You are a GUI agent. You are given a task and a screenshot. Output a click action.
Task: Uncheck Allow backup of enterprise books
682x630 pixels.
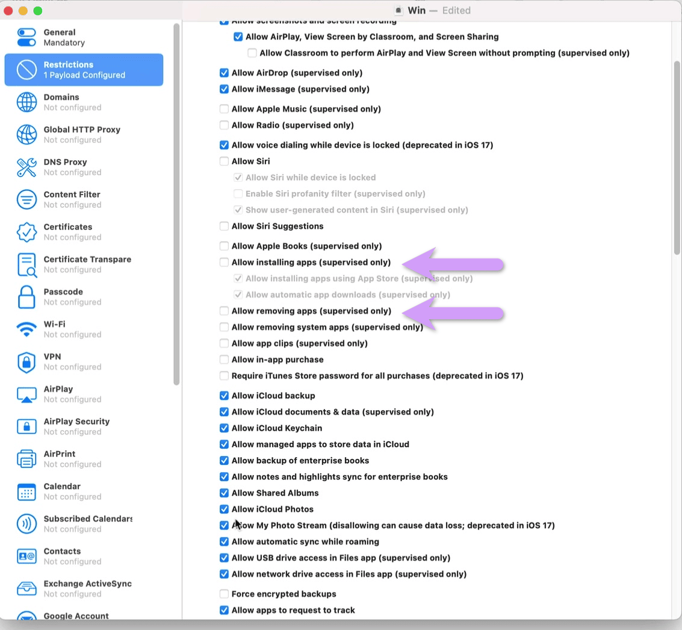pos(224,460)
